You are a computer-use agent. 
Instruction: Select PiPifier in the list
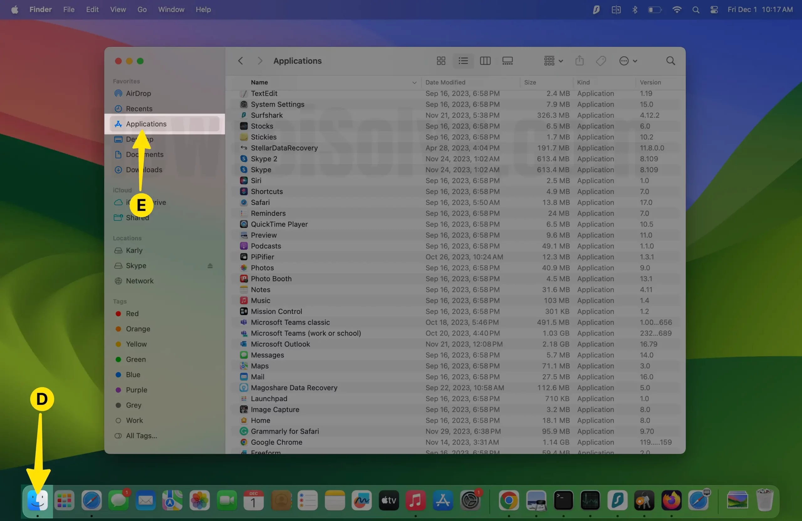point(455,257)
